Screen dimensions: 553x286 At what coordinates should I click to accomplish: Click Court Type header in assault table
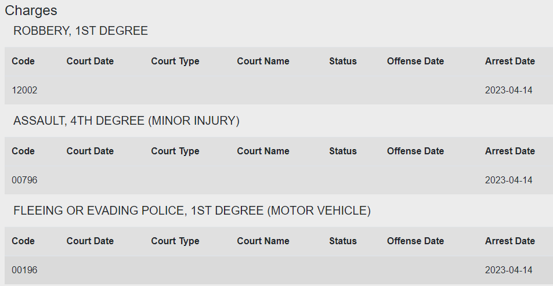[x=175, y=151]
